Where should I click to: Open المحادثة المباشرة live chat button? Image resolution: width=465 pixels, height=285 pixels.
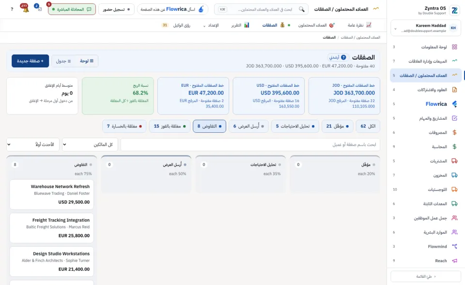[72, 9]
